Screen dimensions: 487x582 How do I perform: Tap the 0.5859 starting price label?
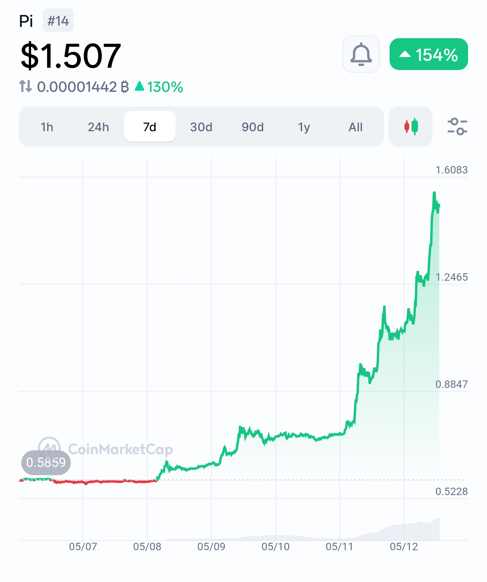pyautogui.click(x=46, y=462)
